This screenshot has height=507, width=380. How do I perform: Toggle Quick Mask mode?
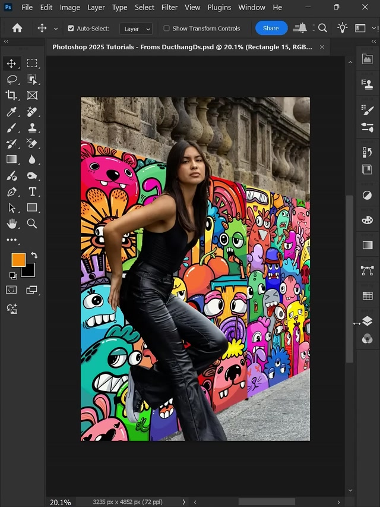(11, 289)
